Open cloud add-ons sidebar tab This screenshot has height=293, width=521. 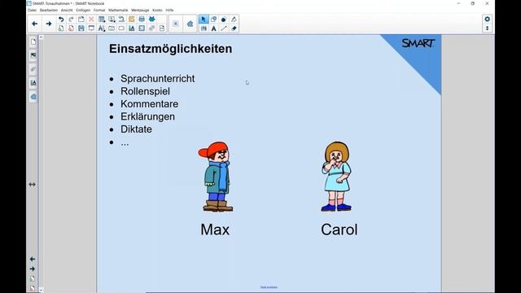point(33,97)
